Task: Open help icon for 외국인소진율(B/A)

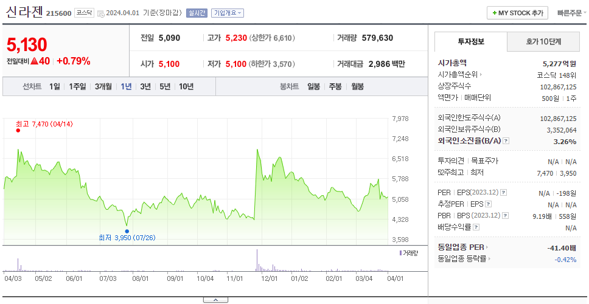Action: (506, 141)
